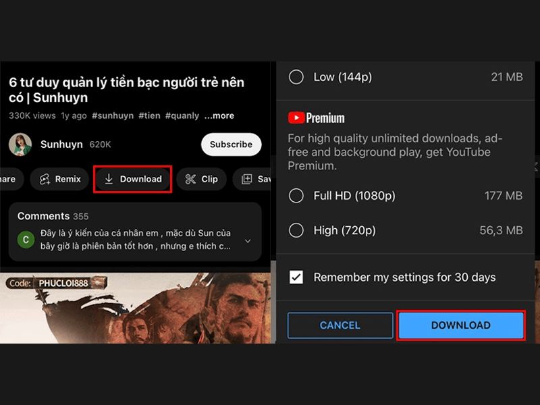Click the video title '6 tư duy quản lý tiền bạc'
Screen dimensions: 540x405
126,90
